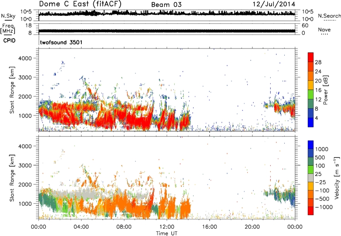Click the '20:00' time axis tick label
The height and width of the screenshot is (236, 341).
(252, 227)
